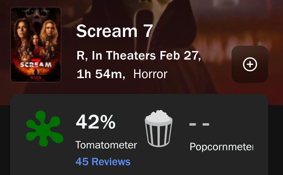Image resolution: width=283 pixels, height=175 pixels.
Task: Select the Horror genre label
Action: click(150, 74)
